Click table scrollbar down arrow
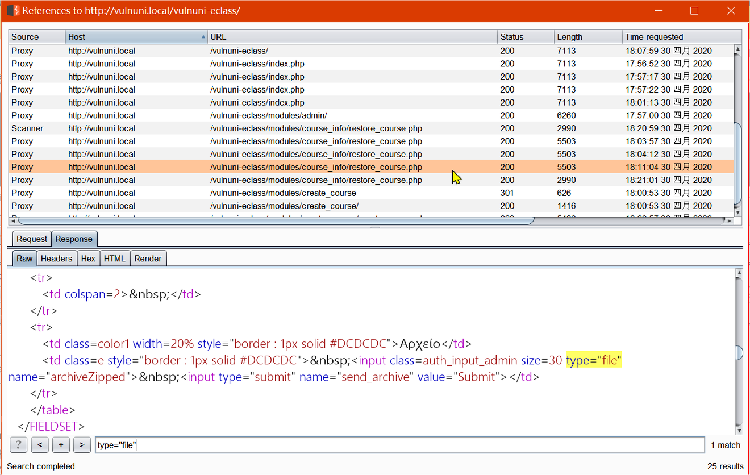Image resolution: width=750 pixels, height=475 pixels. point(738,213)
